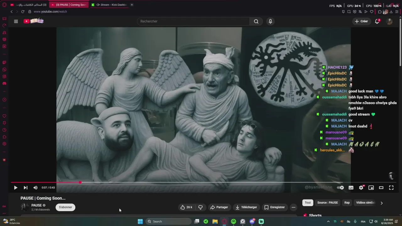Image resolution: width=402 pixels, height=226 pixels.
Task: Open the pinboard pin icon in toolbar
Action: pos(343,12)
